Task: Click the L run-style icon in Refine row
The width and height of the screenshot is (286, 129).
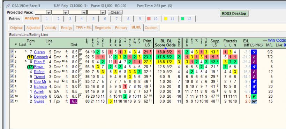Action: [254, 72]
